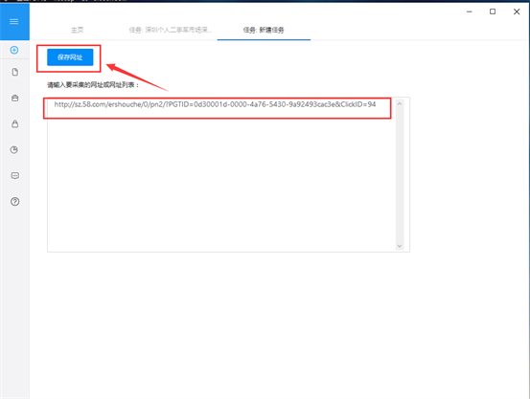530x399 pixels.
Task: Click the URL list vertical scrollbar track
Action: point(400,175)
